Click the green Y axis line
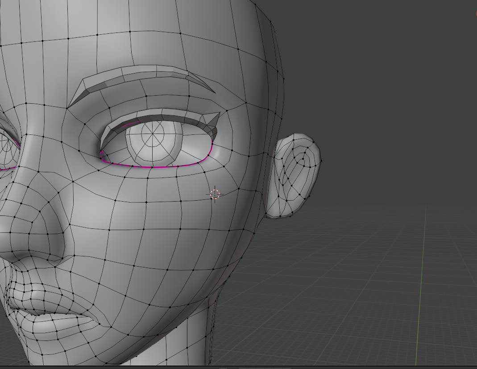The image size is (477, 369). (421, 284)
